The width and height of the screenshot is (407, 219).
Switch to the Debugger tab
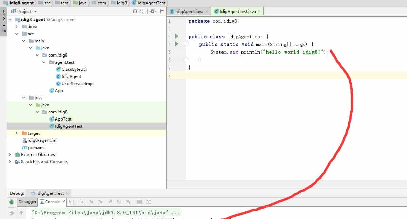coord(27,202)
